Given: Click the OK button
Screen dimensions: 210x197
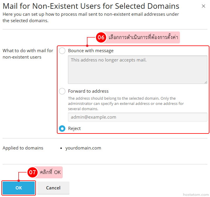Looking at the screenshot, I should pos(19,188).
